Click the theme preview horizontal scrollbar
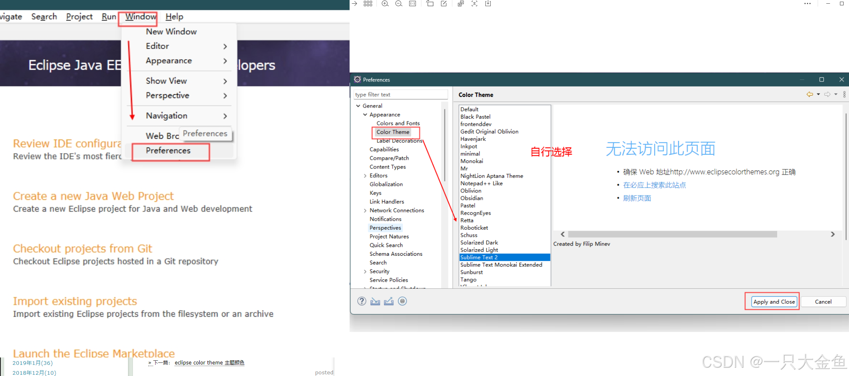 672,234
